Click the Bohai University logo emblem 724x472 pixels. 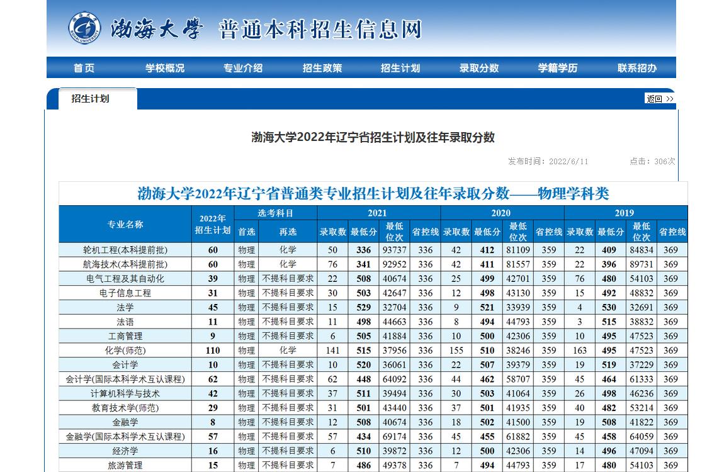(x=84, y=28)
